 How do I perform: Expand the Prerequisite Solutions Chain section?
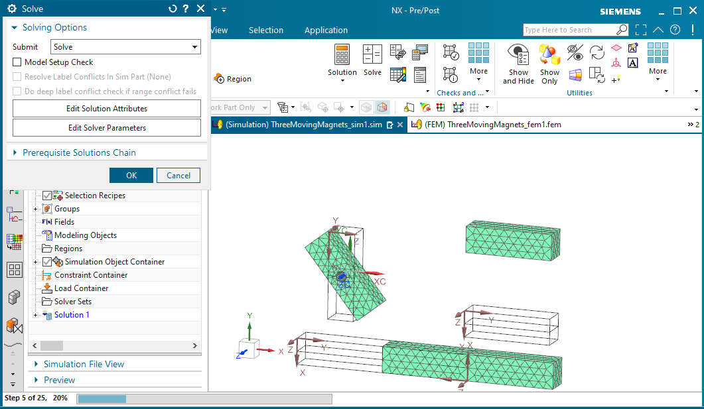click(79, 152)
